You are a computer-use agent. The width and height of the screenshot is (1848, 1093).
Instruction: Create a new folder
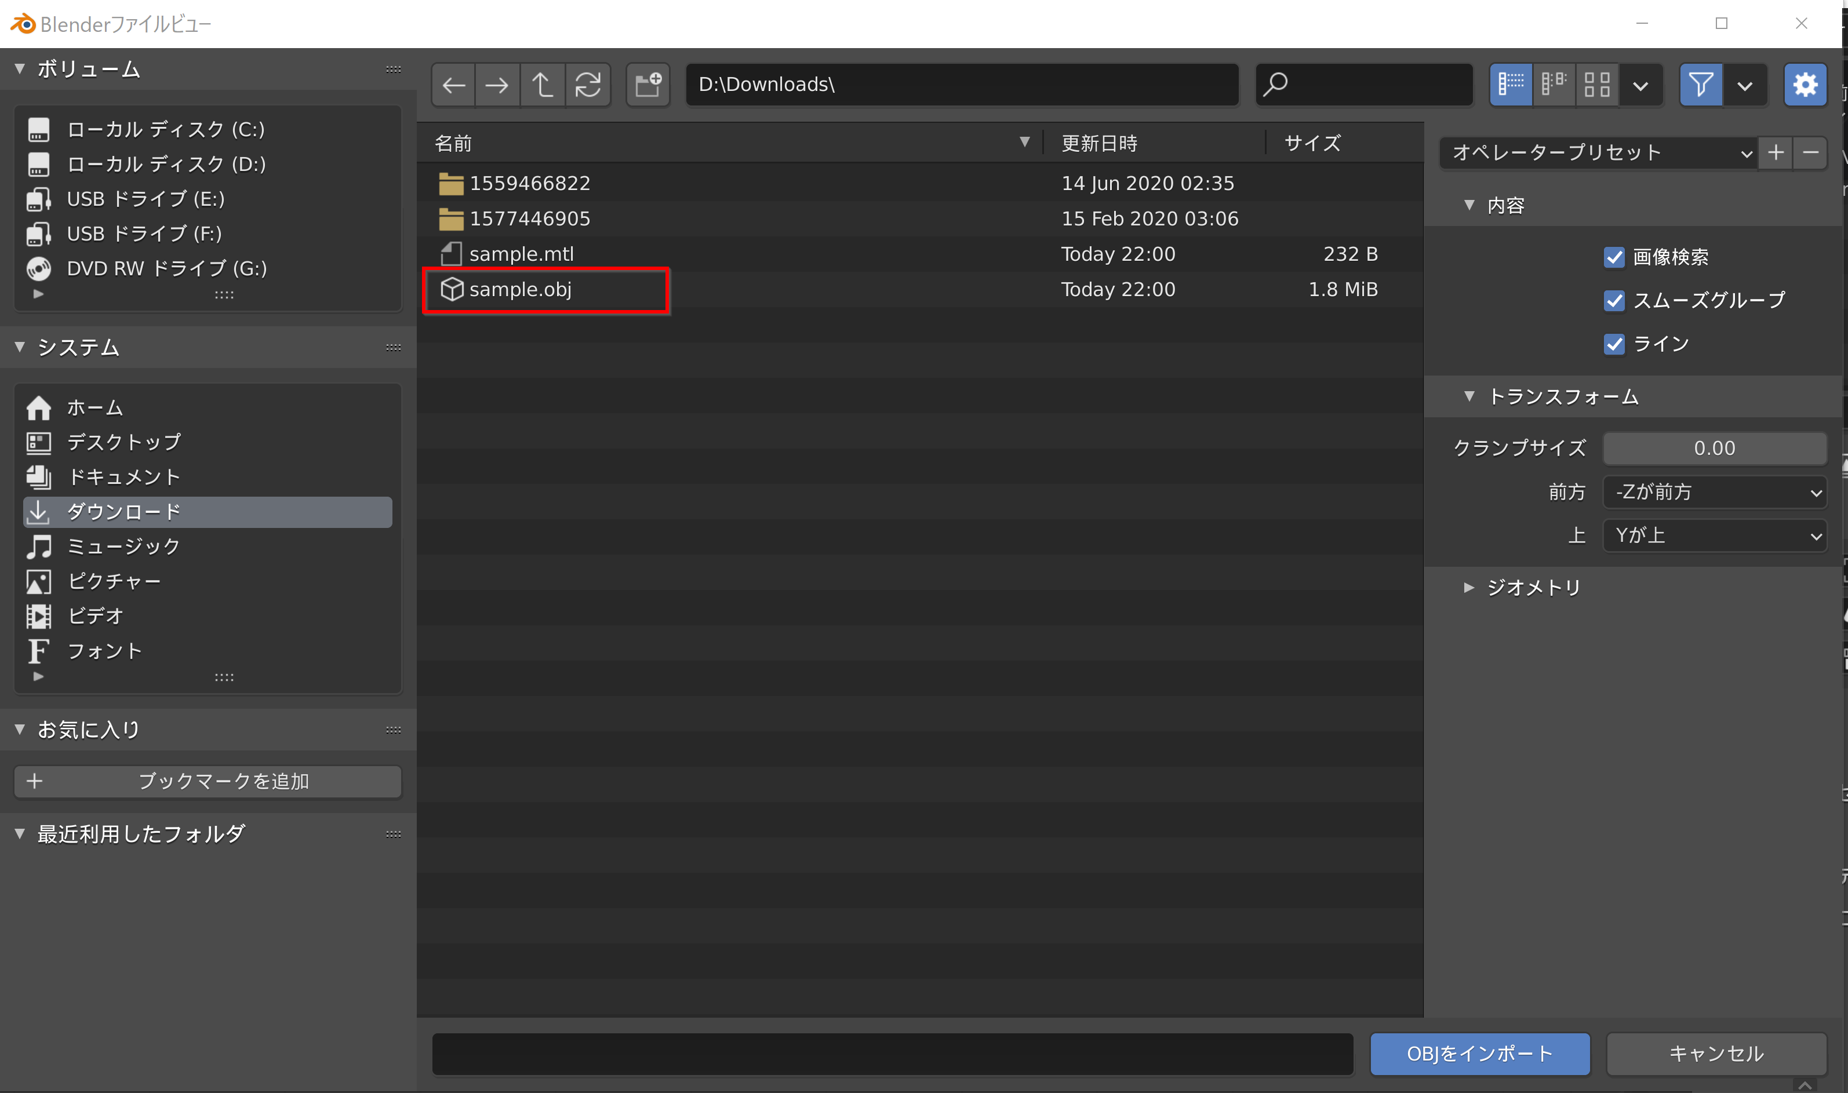coord(648,85)
